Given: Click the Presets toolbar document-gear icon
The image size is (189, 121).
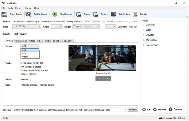Looking at the screenshot, I should pyautogui.click(x=135, y=14).
